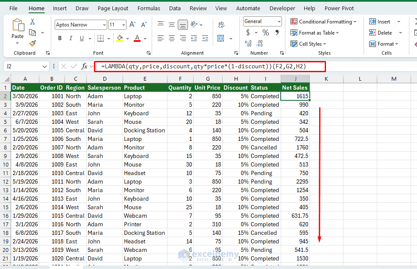Increase font size with larger A icon
This screenshot has height=269, width=417.
[132, 25]
